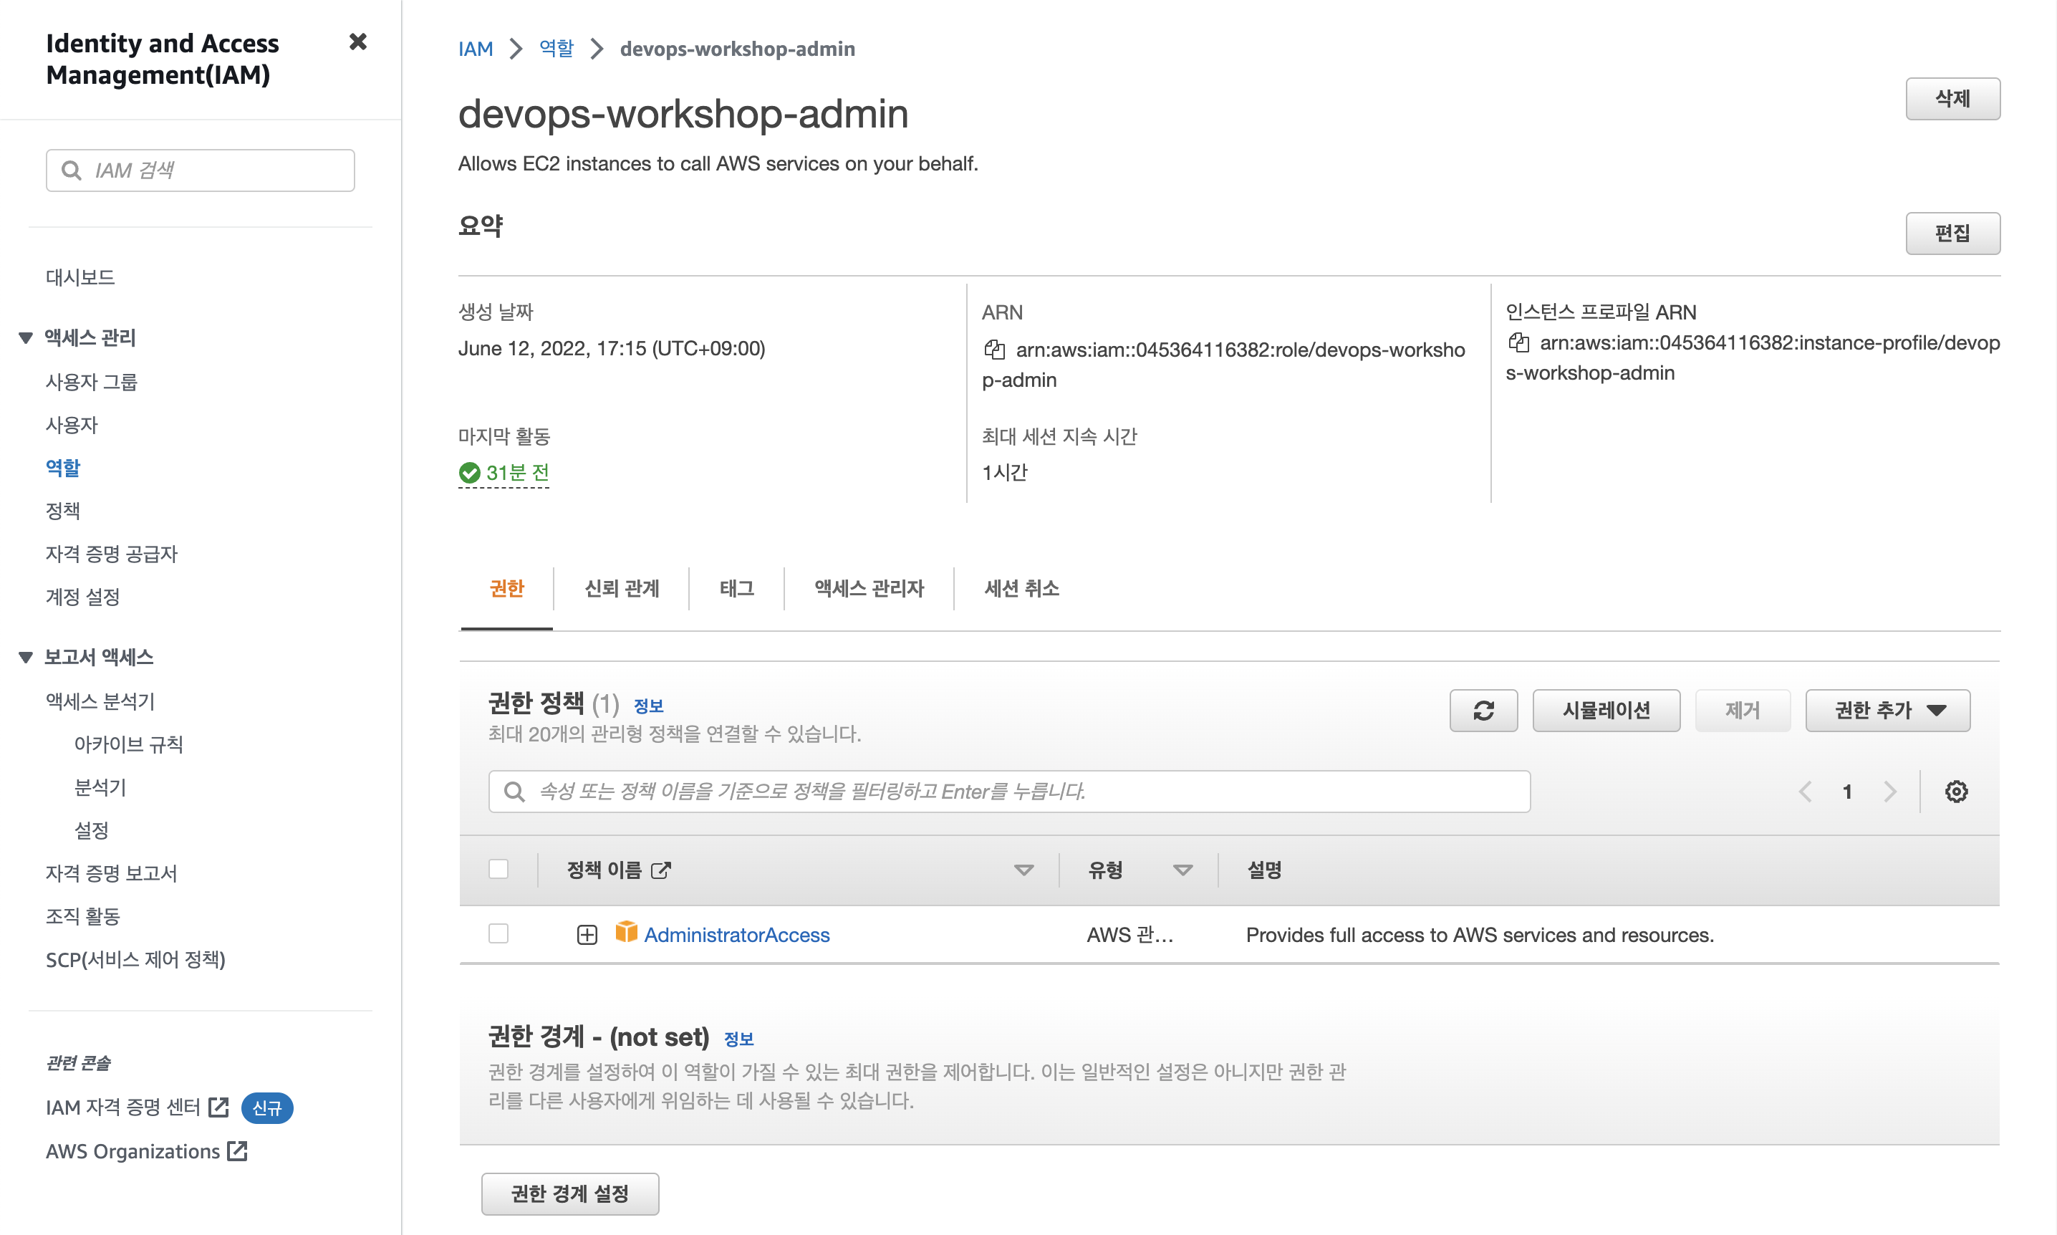Select the AdministratorAccess row checkbox
The height and width of the screenshot is (1235, 2057).
[x=498, y=933]
